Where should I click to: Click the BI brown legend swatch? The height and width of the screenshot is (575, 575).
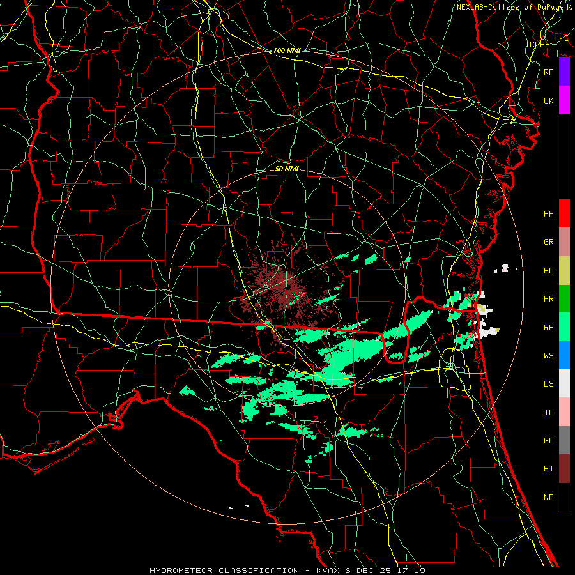point(564,469)
